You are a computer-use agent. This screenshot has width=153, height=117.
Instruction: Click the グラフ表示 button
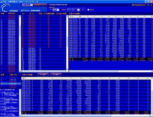click(x=56, y=75)
